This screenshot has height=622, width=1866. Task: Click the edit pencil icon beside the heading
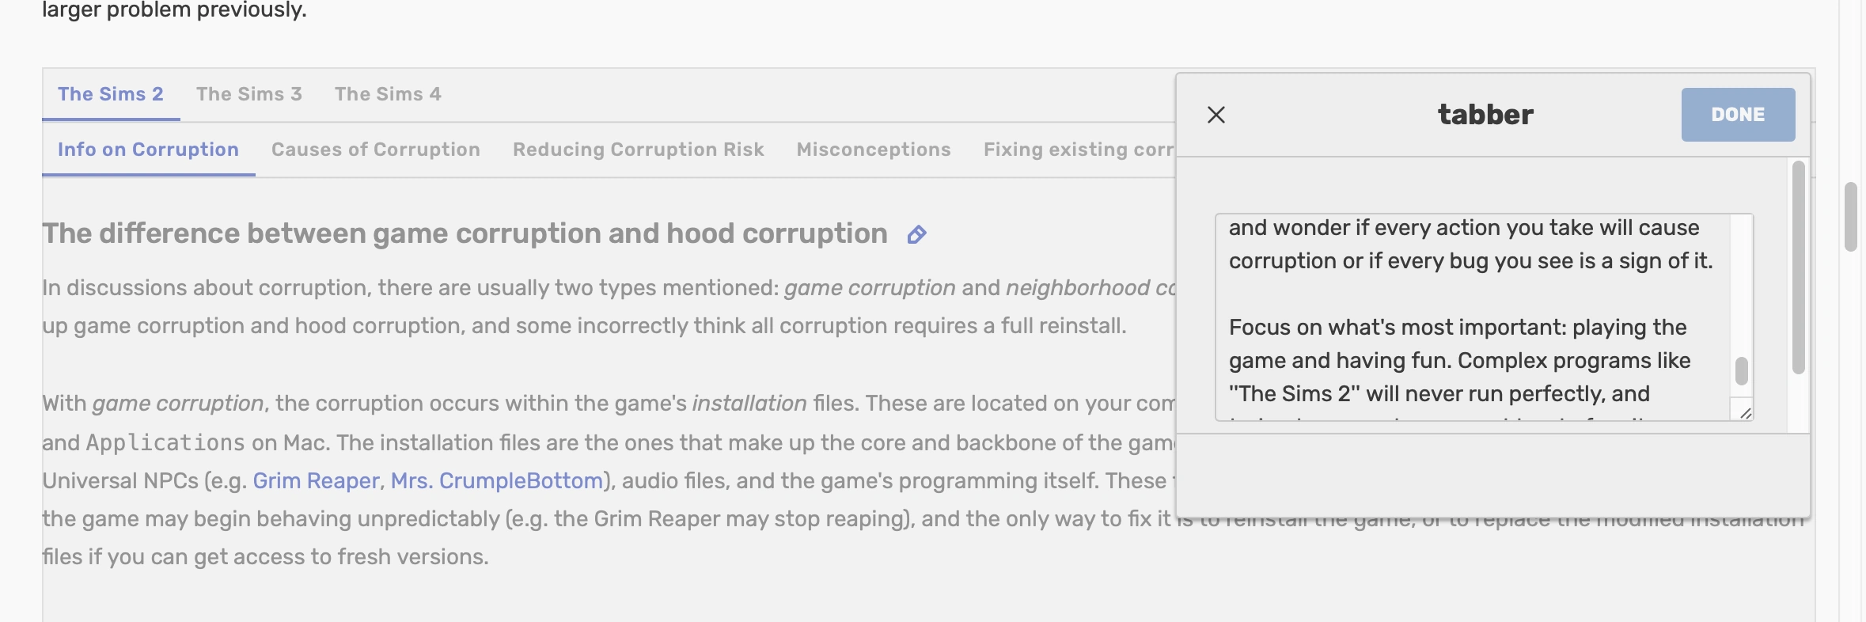tap(916, 235)
